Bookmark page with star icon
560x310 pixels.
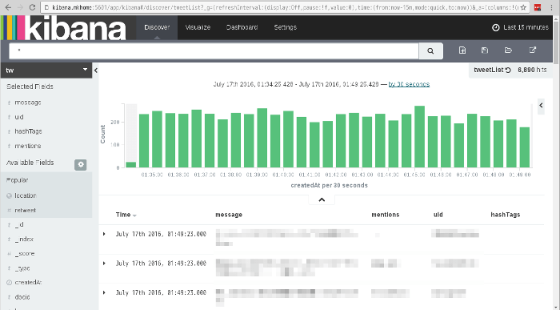coord(523,7)
